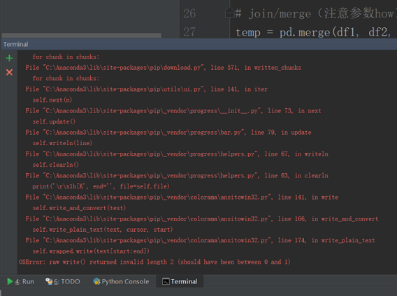Viewport: 397px width, 296px height.
Task: Click line number 27 in editor gutter
Action: (189, 32)
